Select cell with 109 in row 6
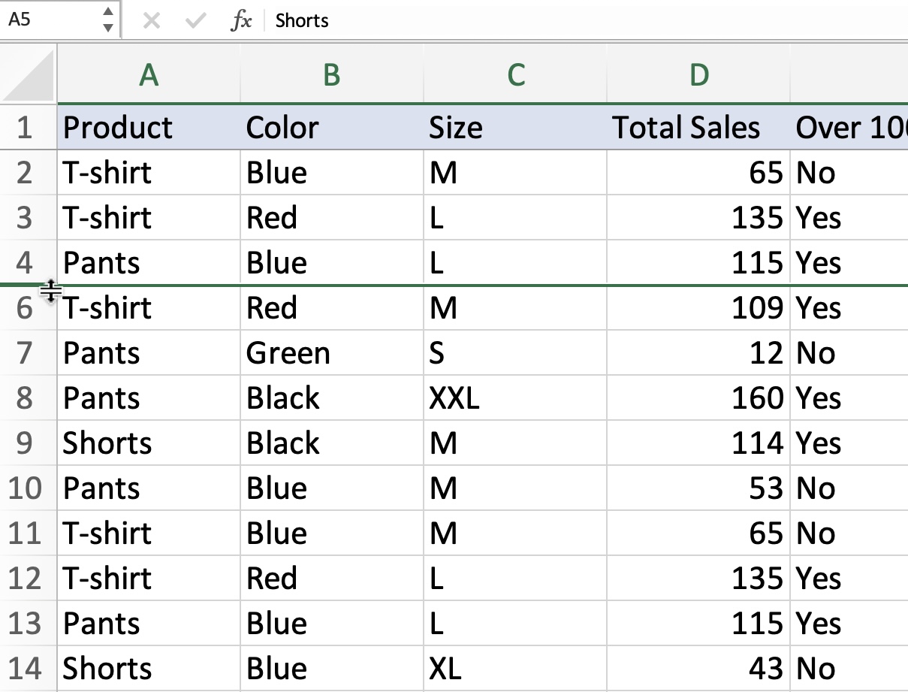This screenshot has height=692, width=908. pos(698,308)
